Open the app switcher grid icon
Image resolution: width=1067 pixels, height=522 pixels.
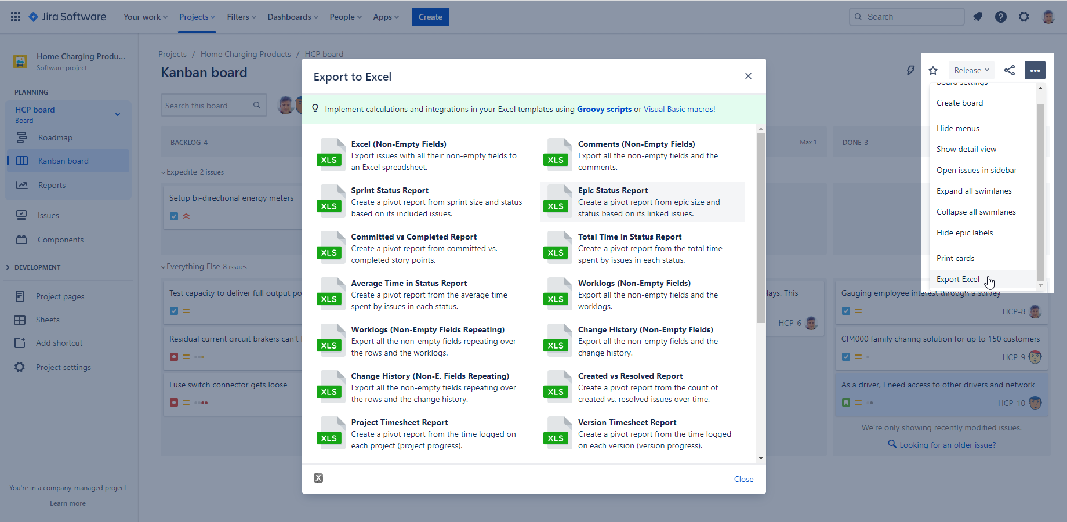point(16,17)
